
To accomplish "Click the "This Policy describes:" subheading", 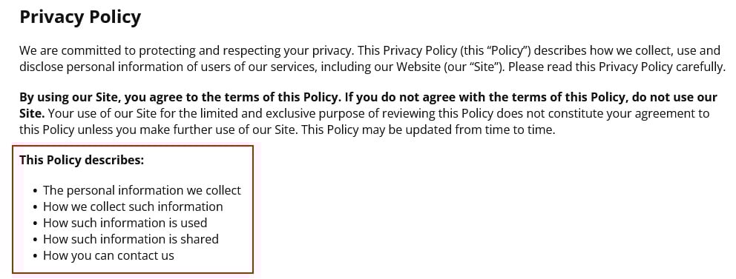I will pos(82,160).
